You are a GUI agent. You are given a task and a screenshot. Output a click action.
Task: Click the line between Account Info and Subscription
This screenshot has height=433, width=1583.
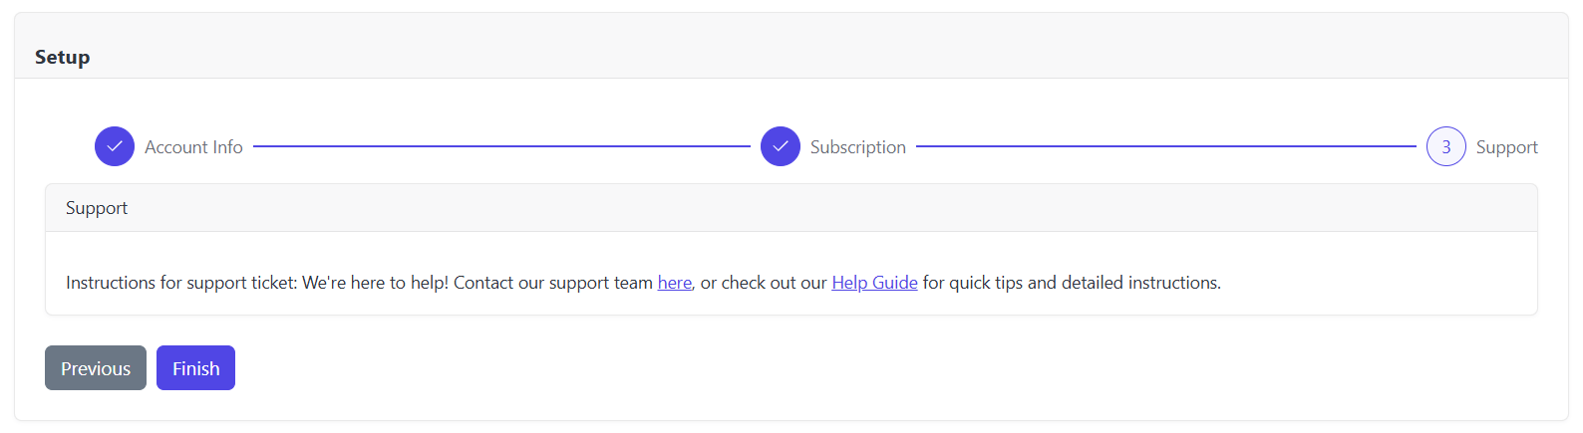tap(501, 146)
